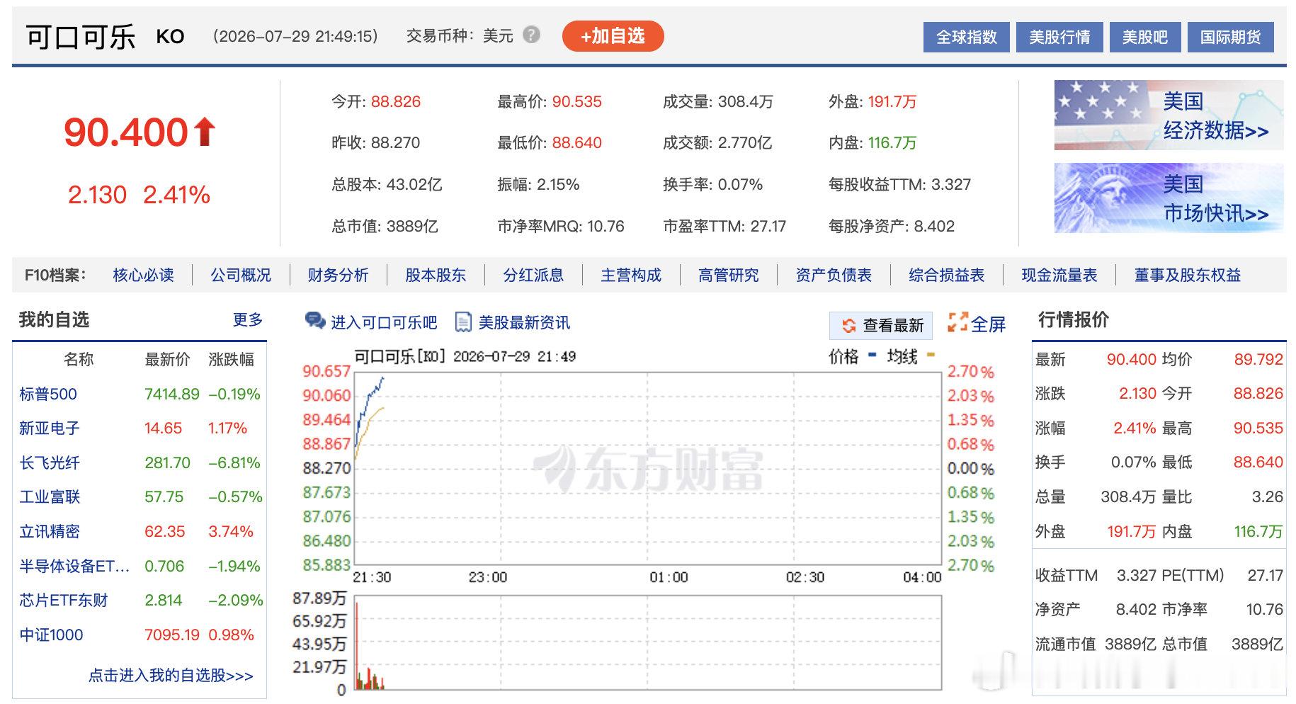1296x704 pixels.
Task: Click 市净率MRQ: 10.76 text
Action: point(561,226)
